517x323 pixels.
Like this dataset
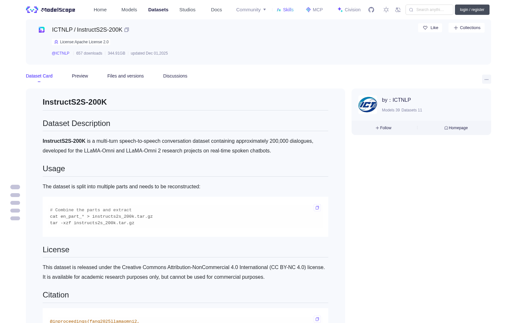click(430, 28)
